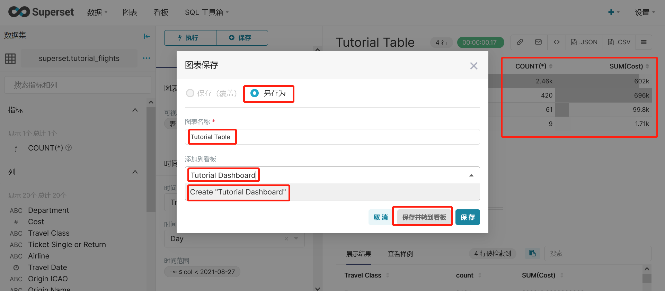Click the Superset logo
This screenshot has width=665, height=291.
[41, 12]
